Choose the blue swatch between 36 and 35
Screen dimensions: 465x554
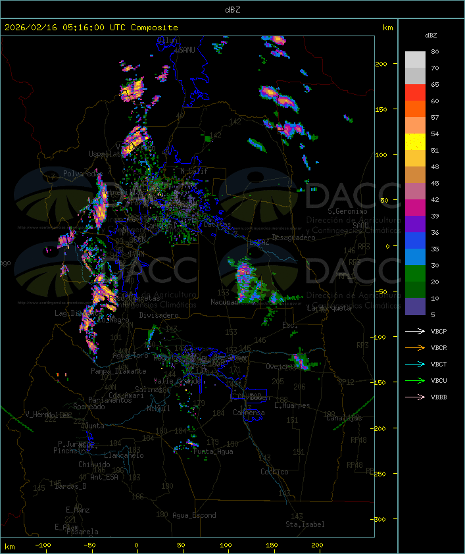click(415, 241)
